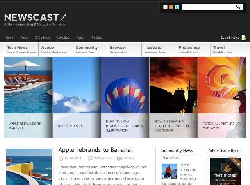Click the 28 Comments link
The width and height of the screenshot is (250, 185).
102,158
